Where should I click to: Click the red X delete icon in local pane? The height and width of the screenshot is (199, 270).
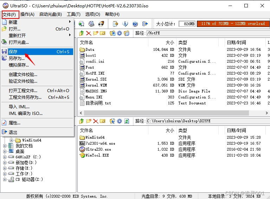pos(96,121)
